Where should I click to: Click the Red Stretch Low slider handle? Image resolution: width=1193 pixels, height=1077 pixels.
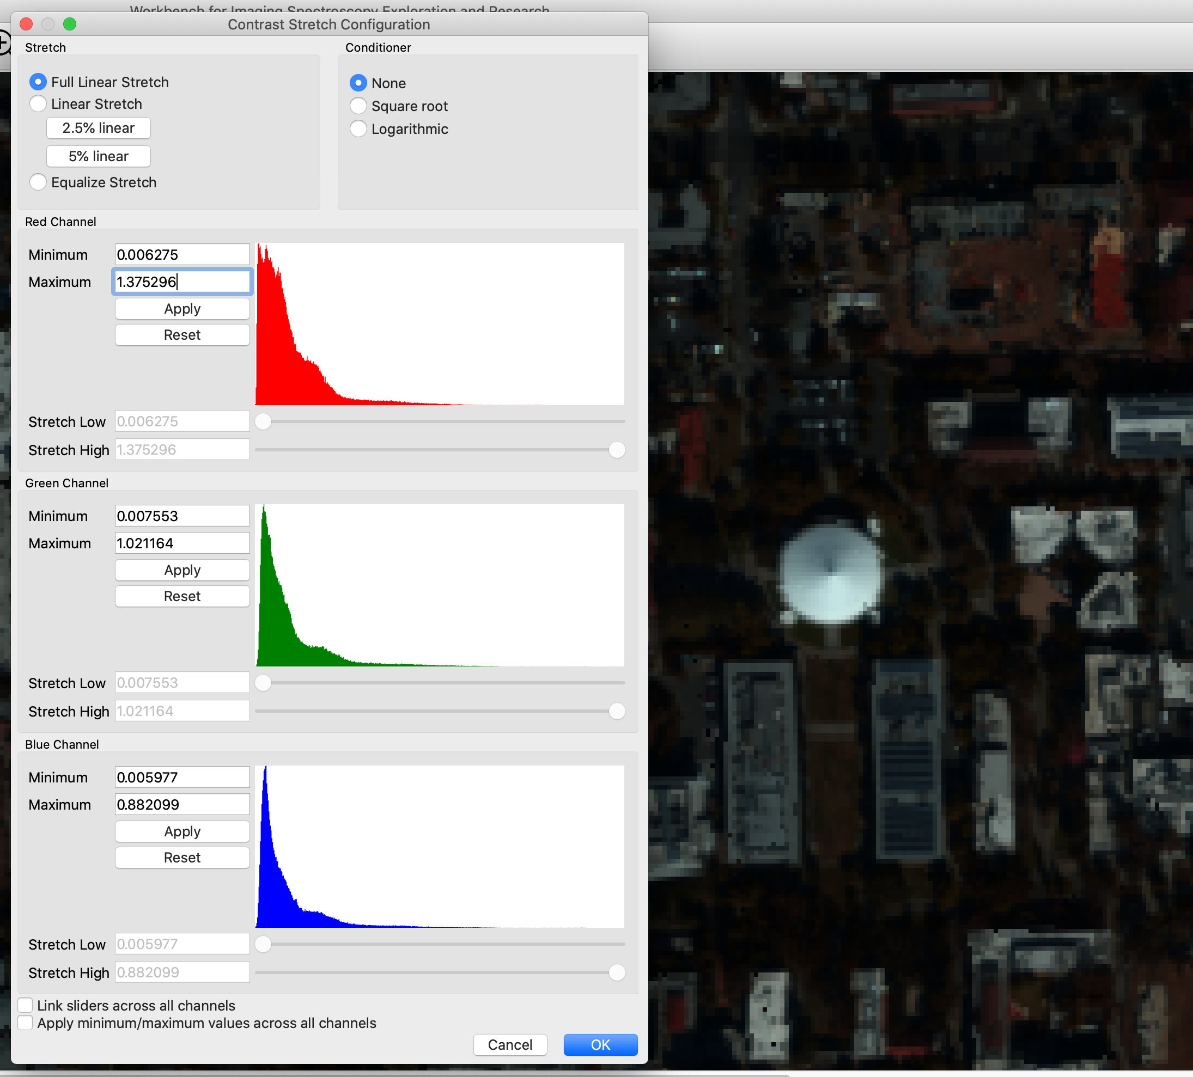[x=263, y=421]
